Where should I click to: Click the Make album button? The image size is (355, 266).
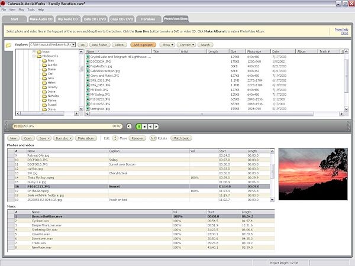[86, 138]
